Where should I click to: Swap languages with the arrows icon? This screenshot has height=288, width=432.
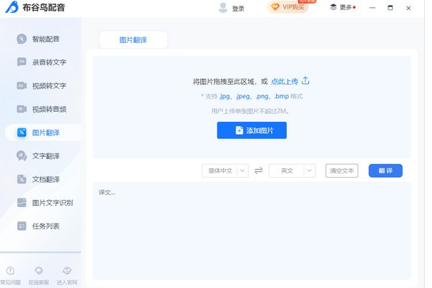258,171
